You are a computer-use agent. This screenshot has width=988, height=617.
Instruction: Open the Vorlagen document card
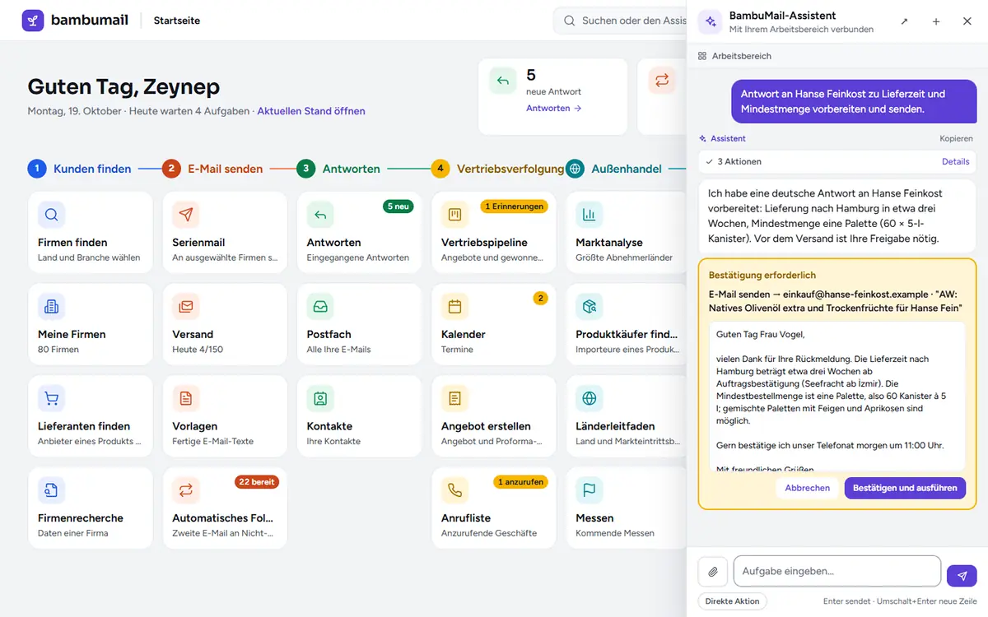(x=225, y=417)
